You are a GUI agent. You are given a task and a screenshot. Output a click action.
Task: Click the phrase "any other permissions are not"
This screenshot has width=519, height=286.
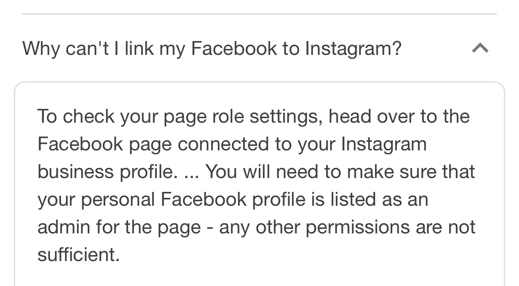point(347,227)
